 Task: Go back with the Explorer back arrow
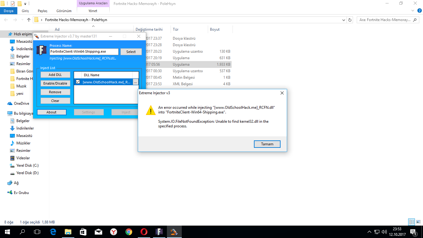pyautogui.click(x=6, y=20)
